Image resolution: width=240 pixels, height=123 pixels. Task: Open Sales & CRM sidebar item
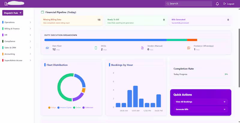click(17, 48)
